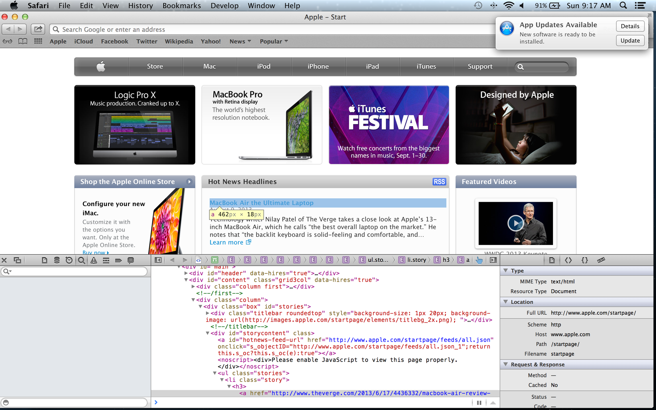Viewport: 656px width, 410px height.
Task: Activate the inspect element cursor tool
Action: (x=480, y=260)
